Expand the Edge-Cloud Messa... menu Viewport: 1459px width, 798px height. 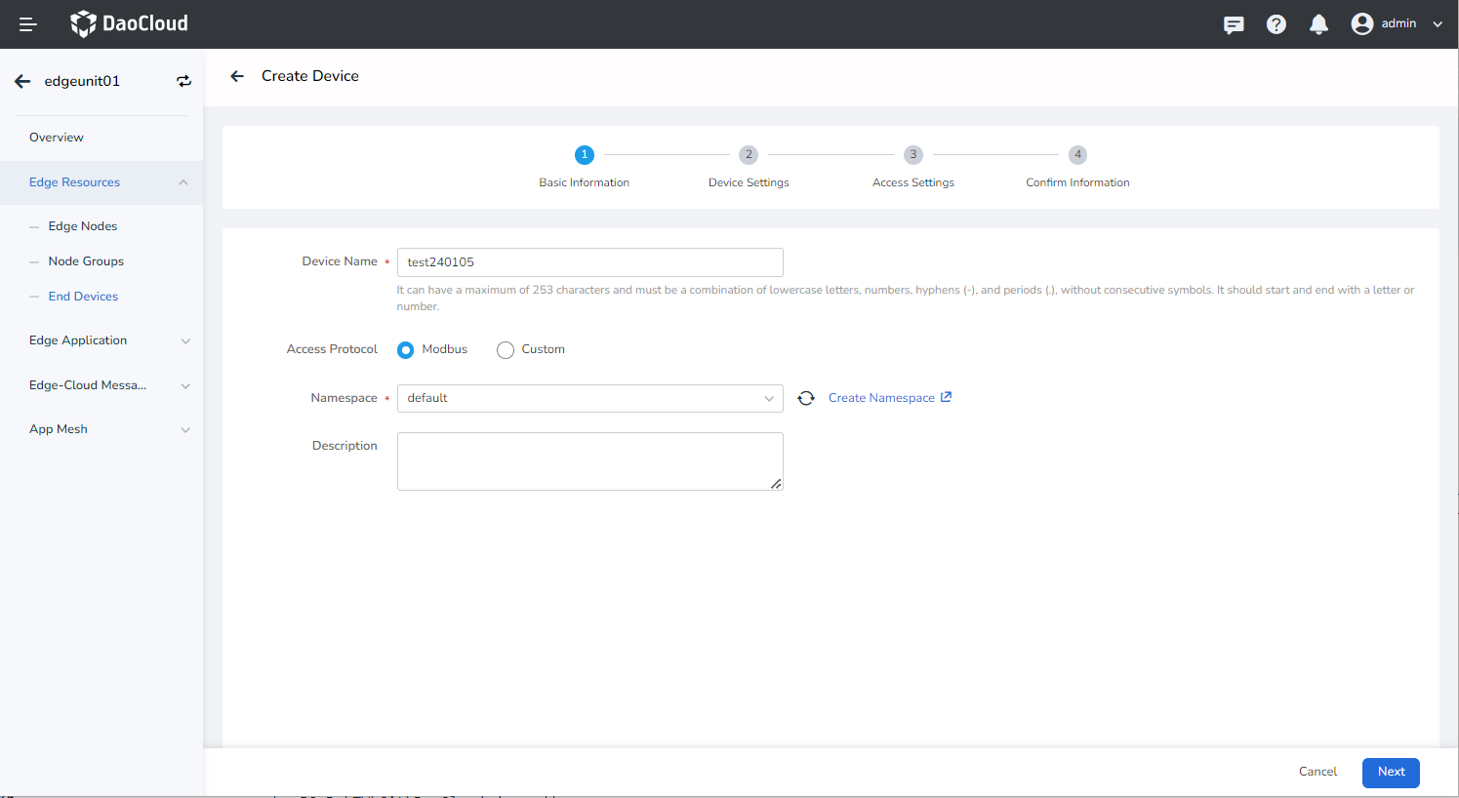[x=101, y=385]
